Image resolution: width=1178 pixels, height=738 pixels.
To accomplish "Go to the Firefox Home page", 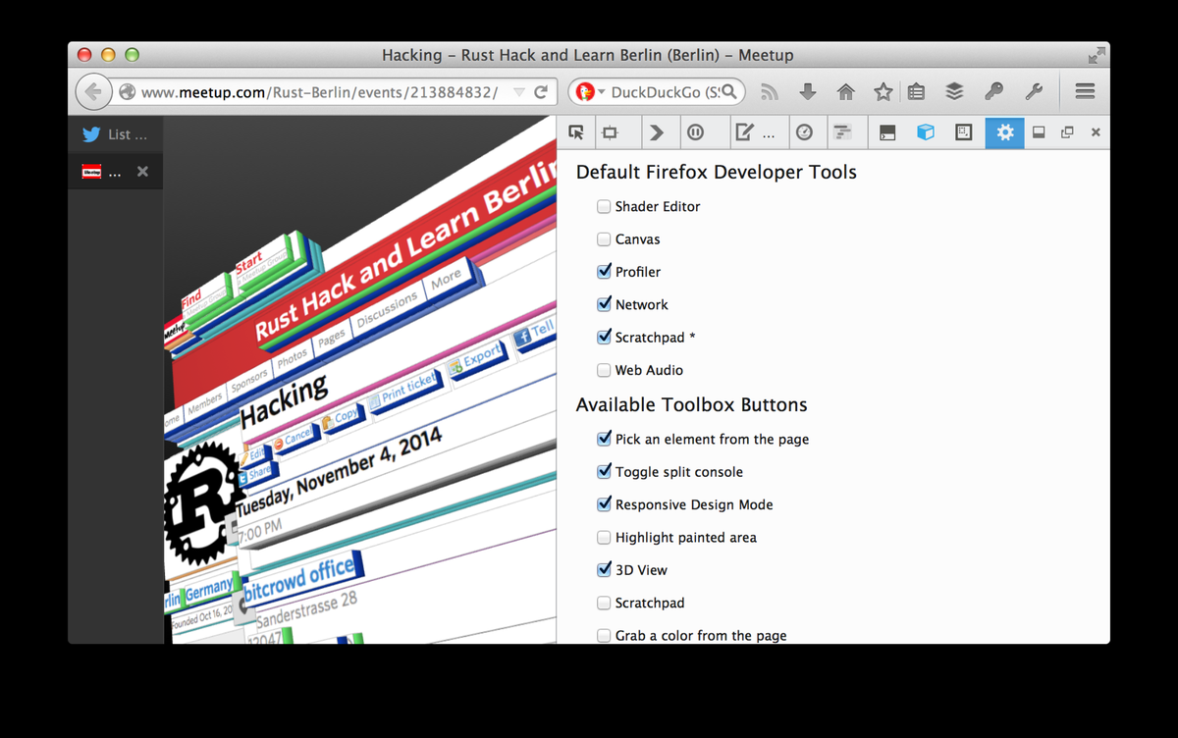I will (845, 92).
